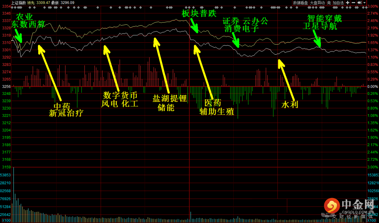
Task: Click the plus zoom-in icon
Action: (347, 3)
